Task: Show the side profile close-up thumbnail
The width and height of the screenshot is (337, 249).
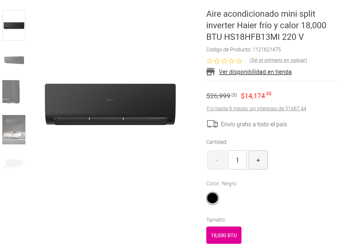Action: tap(11, 92)
